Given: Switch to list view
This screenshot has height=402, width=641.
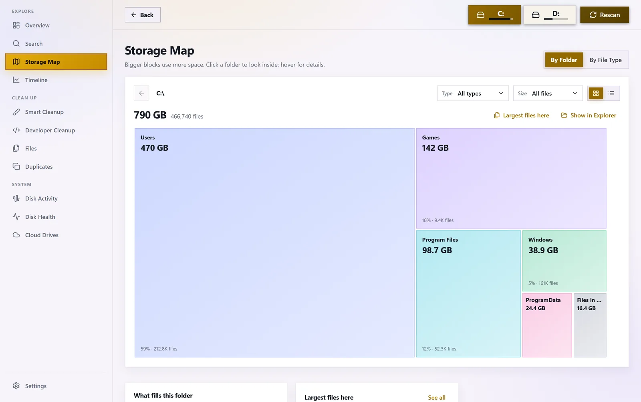Looking at the screenshot, I should (x=611, y=93).
